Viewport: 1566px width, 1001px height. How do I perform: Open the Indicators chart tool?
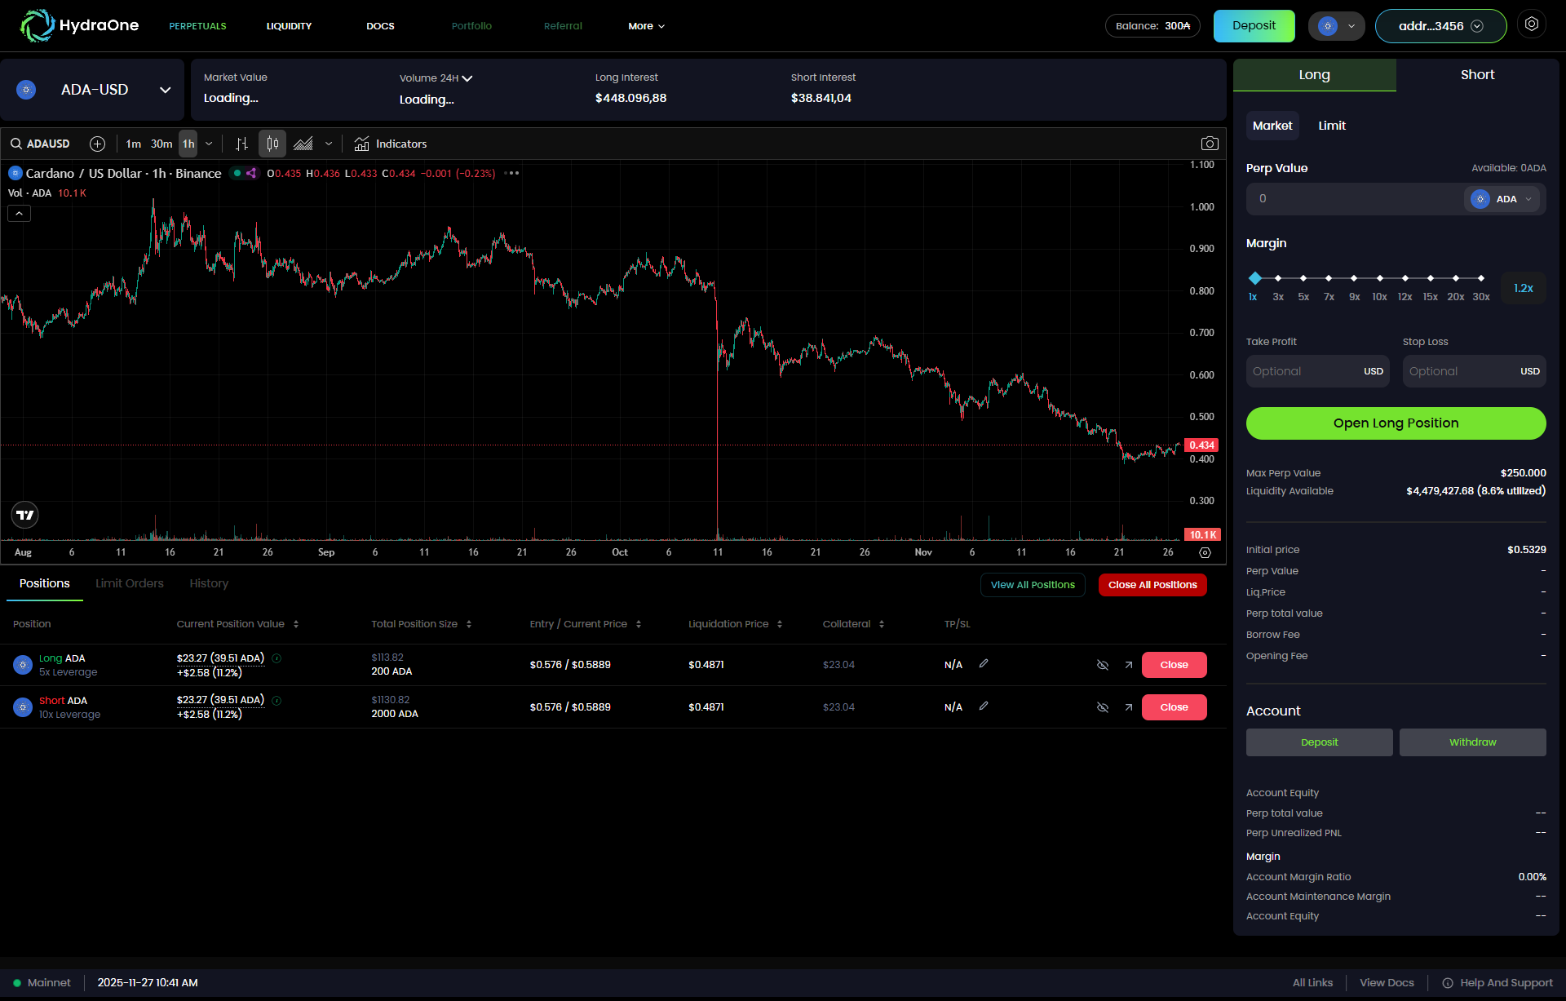click(391, 144)
